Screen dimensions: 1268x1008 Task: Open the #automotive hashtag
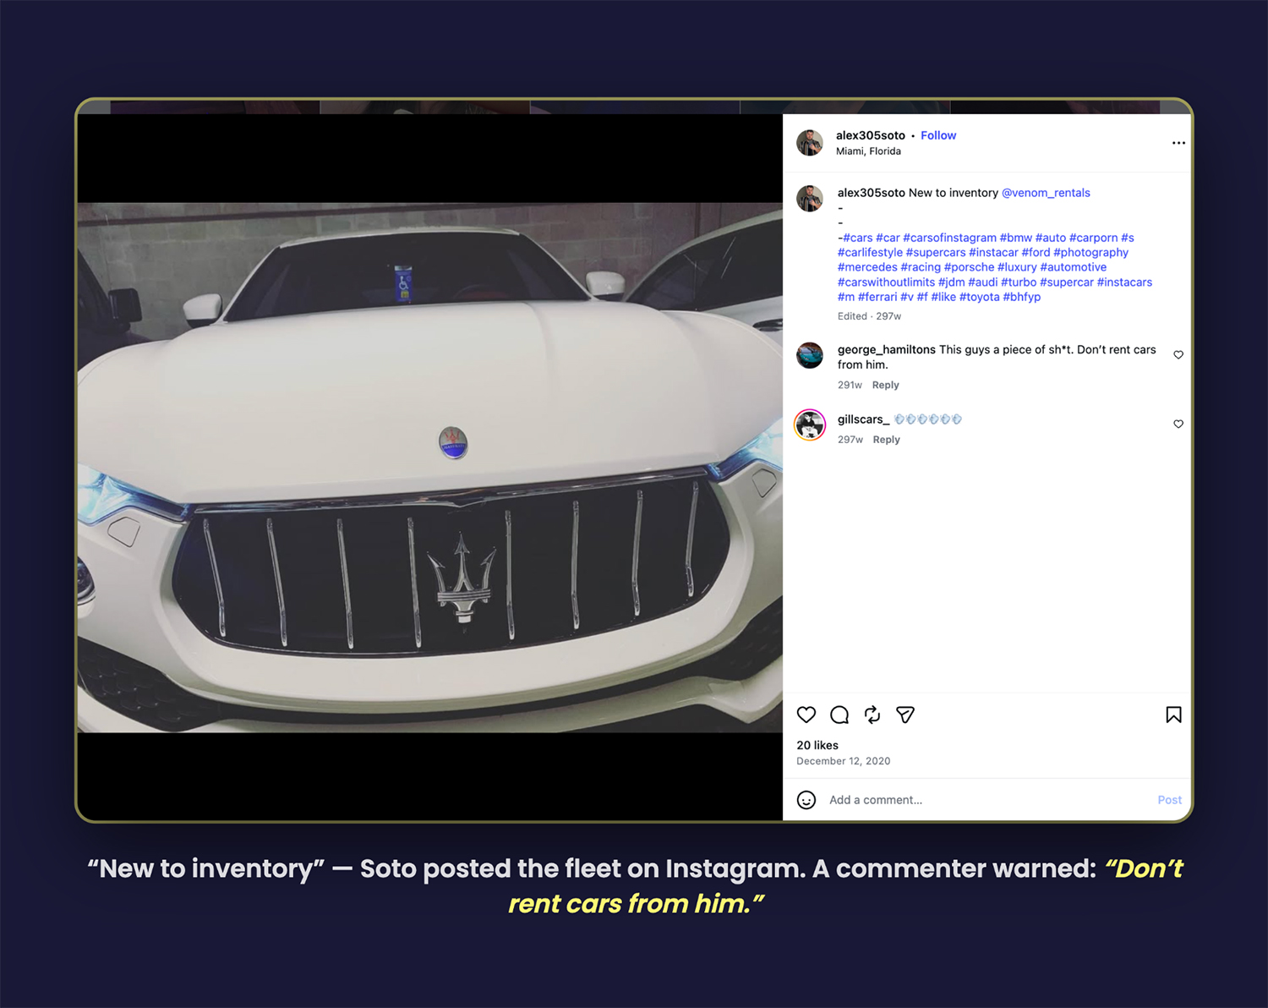click(x=1074, y=267)
